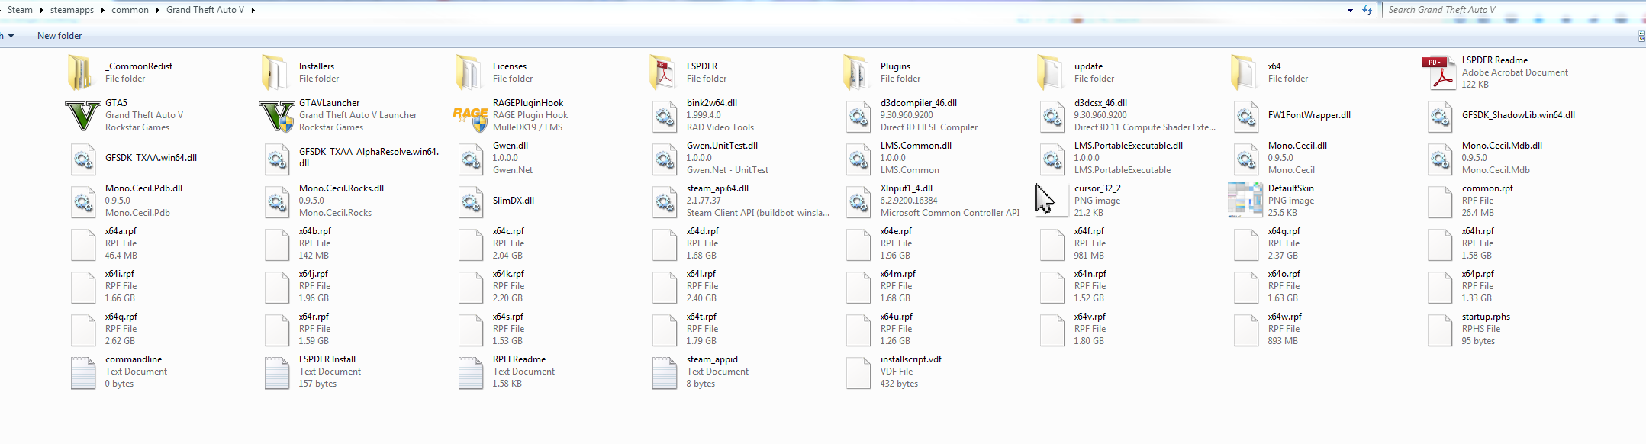Select the Plugins folder icon

point(855,72)
